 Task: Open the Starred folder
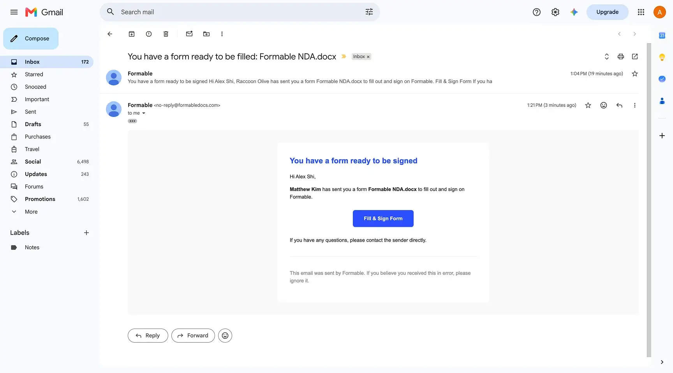[x=47, y=74]
